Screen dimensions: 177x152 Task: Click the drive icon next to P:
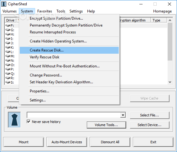coord(8,69)
